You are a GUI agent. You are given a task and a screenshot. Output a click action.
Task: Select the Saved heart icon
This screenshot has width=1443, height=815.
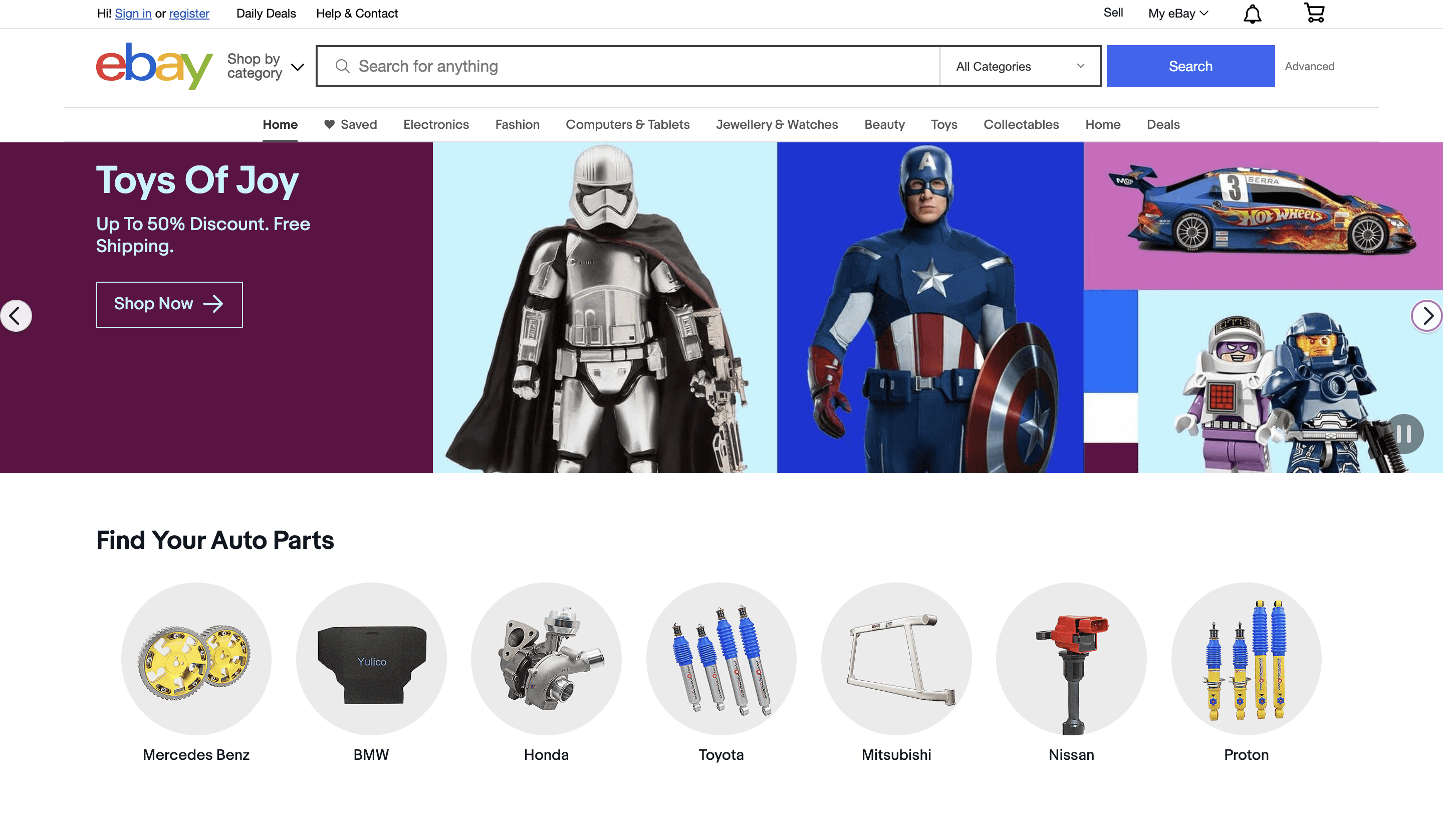coord(329,124)
